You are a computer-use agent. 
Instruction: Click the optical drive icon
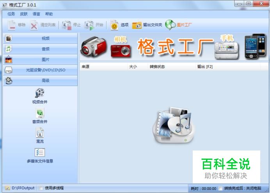pos(9,70)
